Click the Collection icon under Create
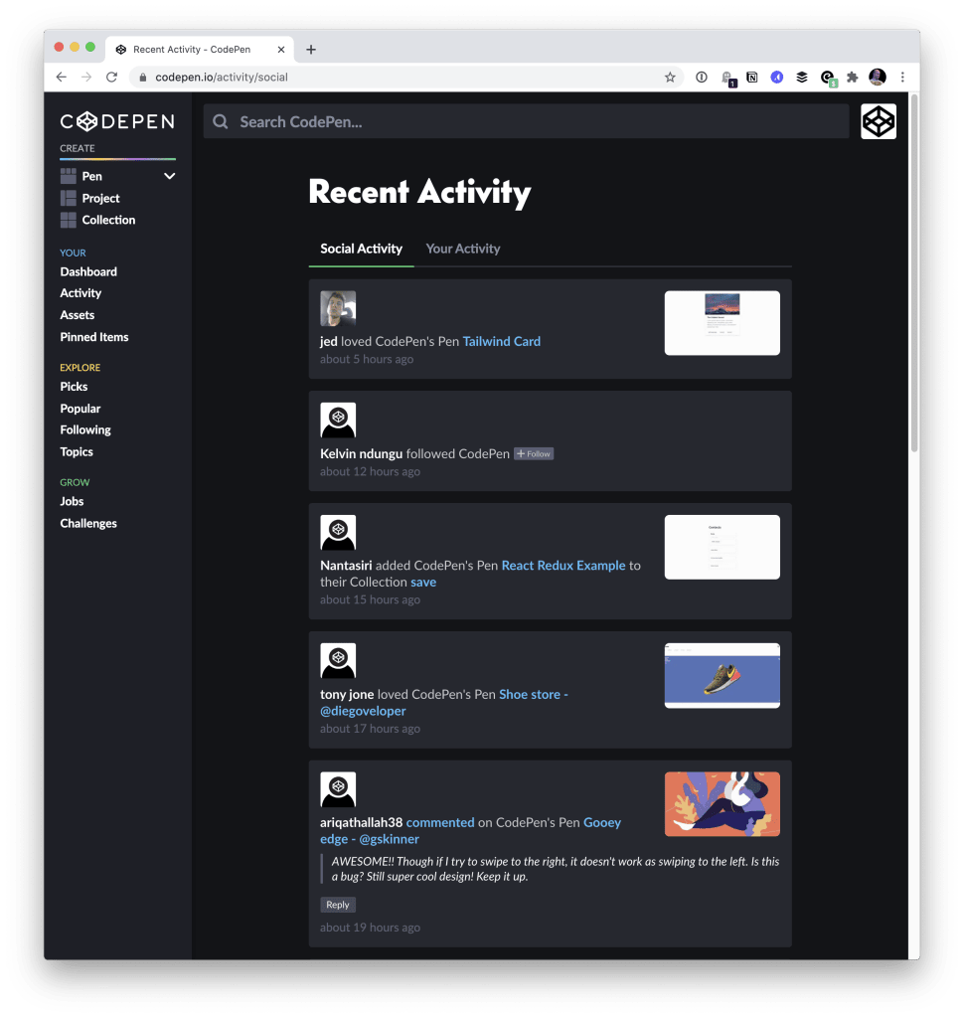This screenshot has width=964, height=1018. click(x=69, y=220)
